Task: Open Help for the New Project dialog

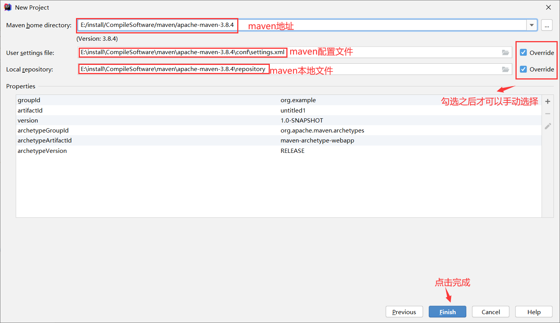Action: (x=534, y=312)
